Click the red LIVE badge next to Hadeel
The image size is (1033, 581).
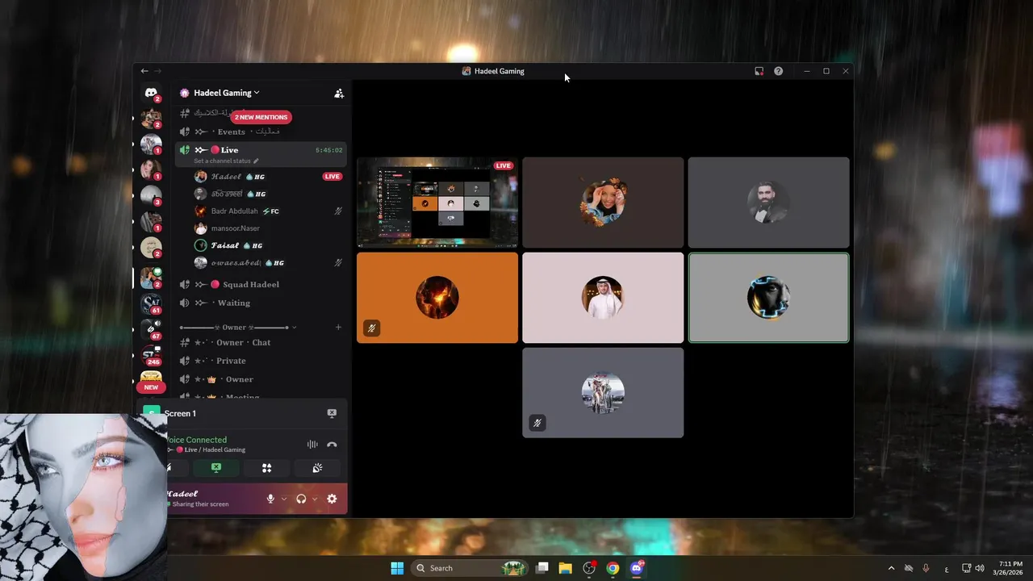pyautogui.click(x=332, y=177)
